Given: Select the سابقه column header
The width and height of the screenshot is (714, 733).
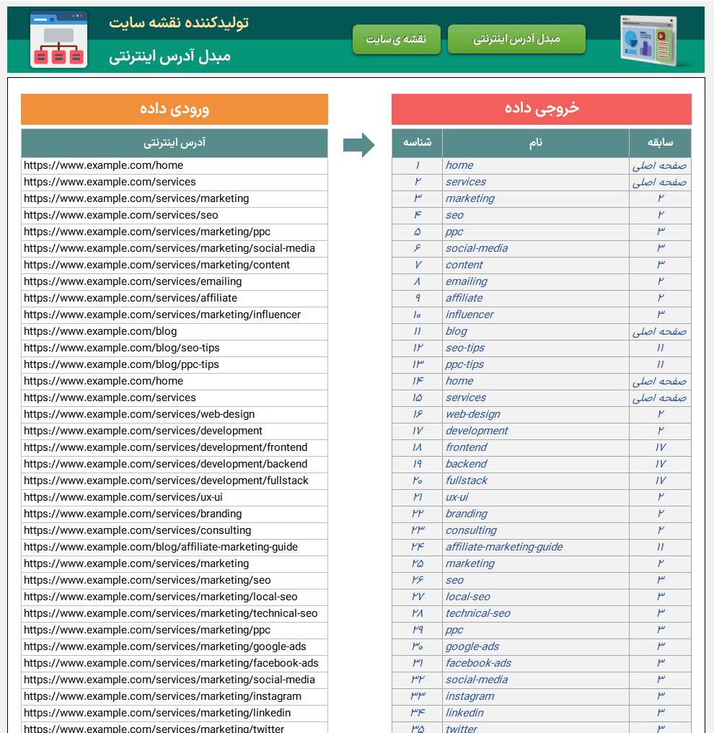Looking at the screenshot, I should pos(660,143).
